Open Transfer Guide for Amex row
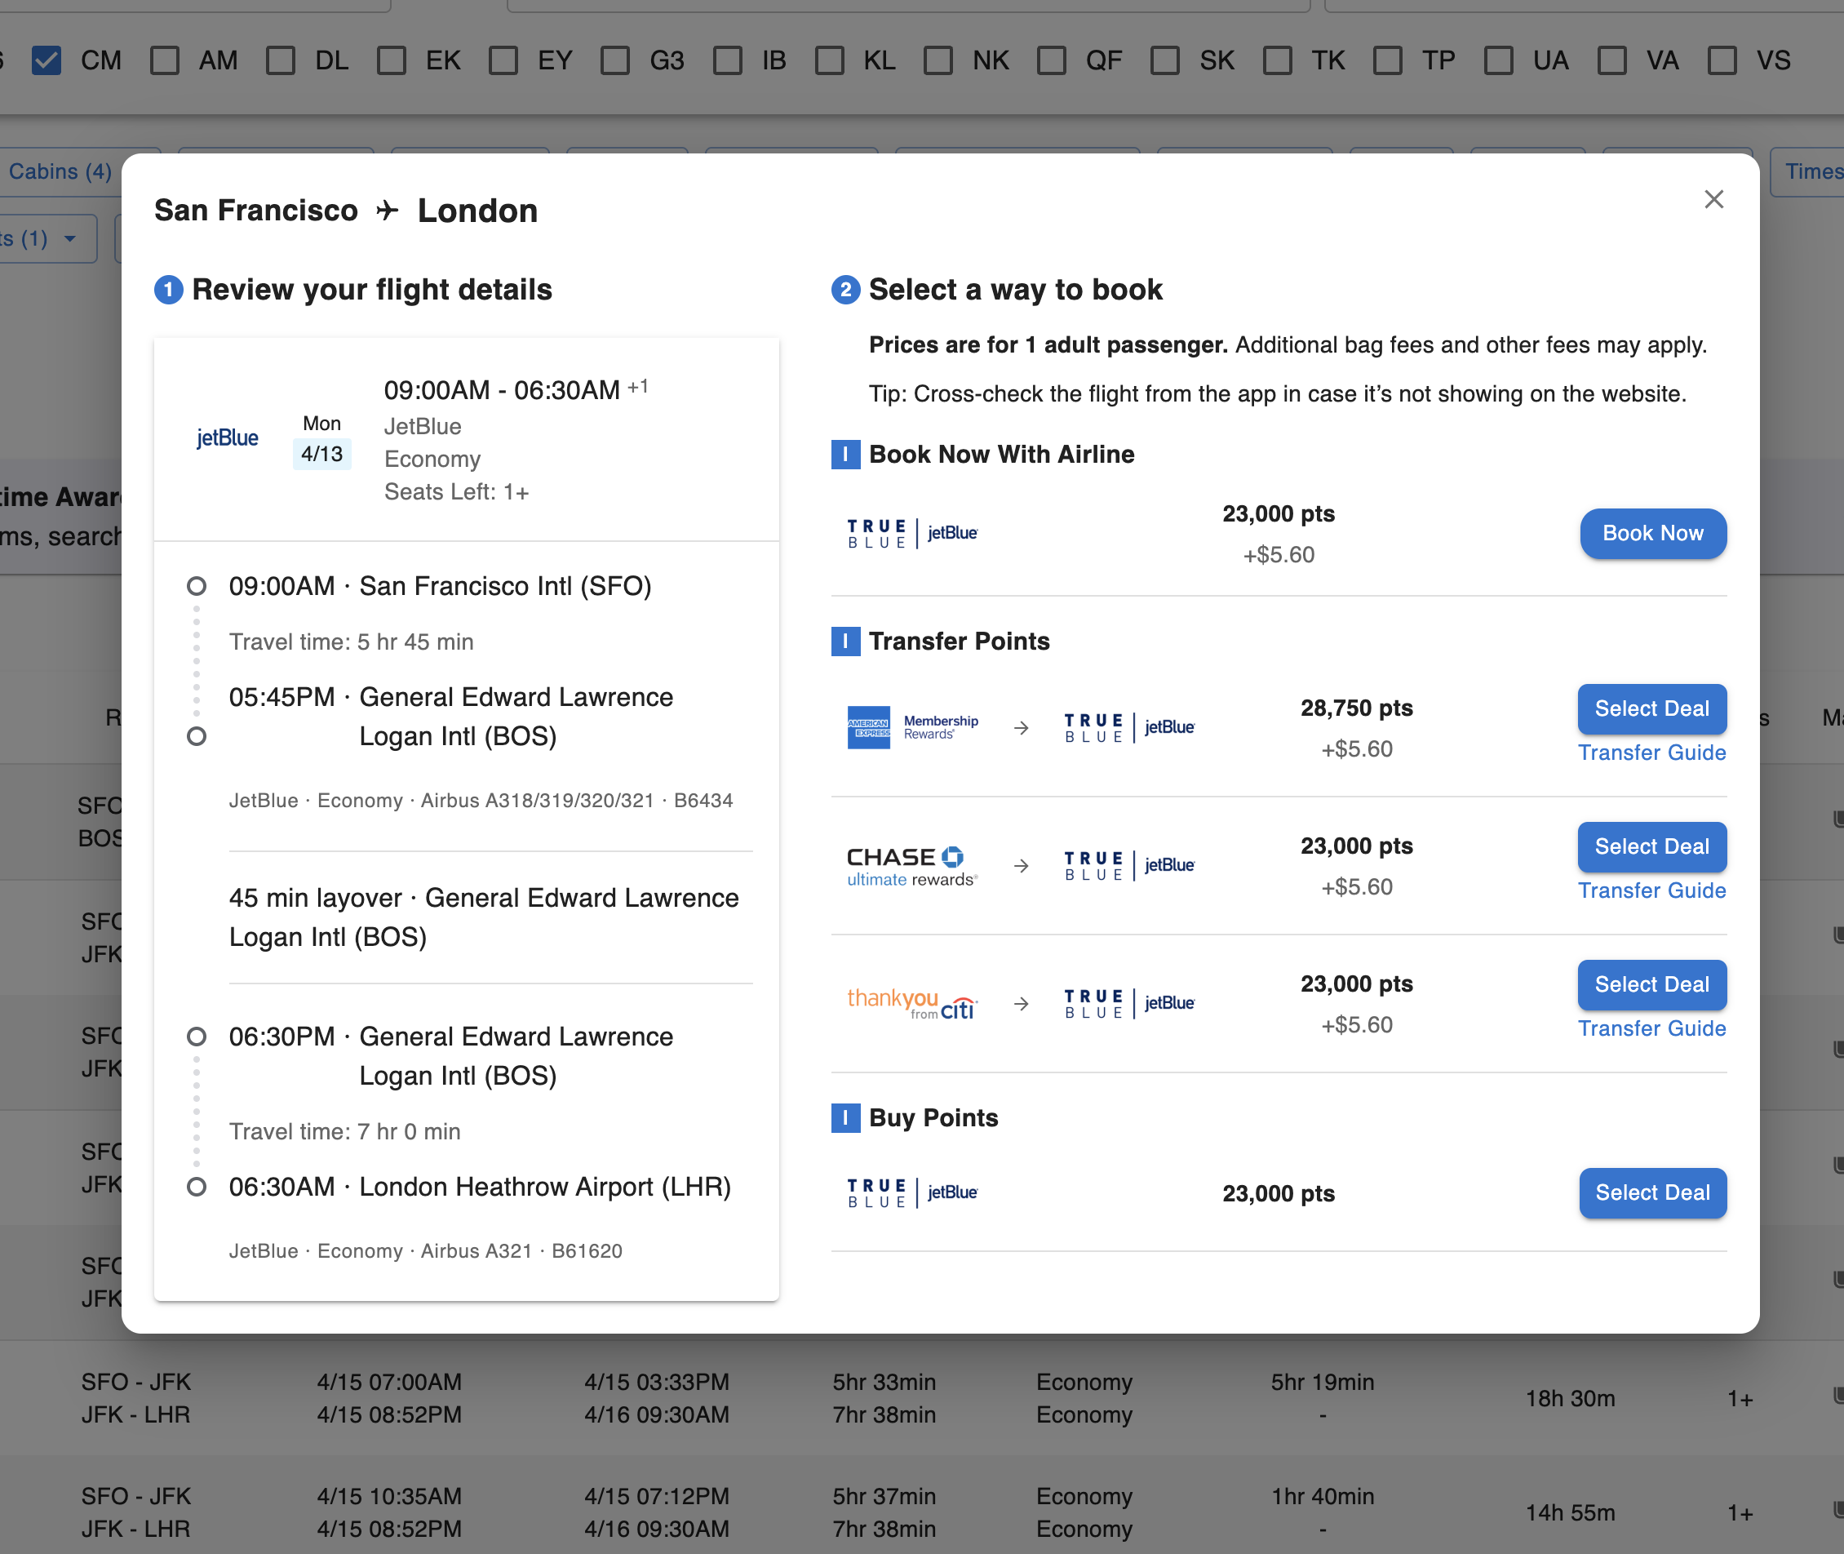 coord(1652,753)
